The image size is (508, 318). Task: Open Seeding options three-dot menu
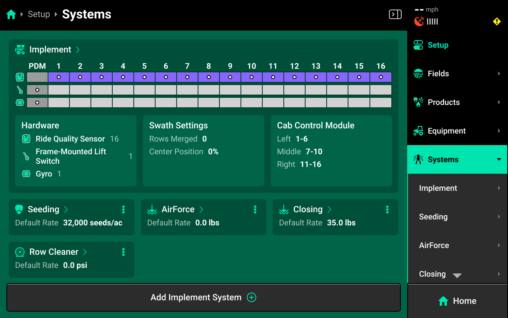coord(123,209)
